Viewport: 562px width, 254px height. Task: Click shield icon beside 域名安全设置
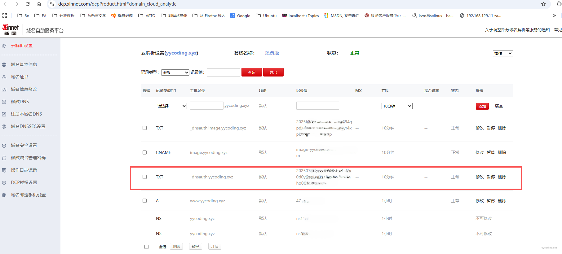tap(4, 146)
